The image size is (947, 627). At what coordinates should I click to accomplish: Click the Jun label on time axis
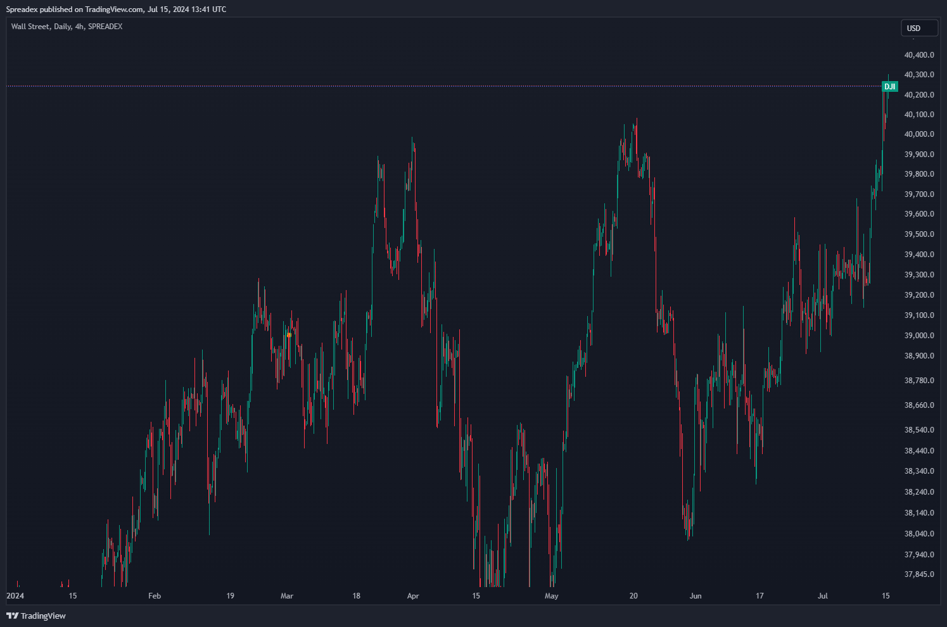pyautogui.click(x=696, y=596)
